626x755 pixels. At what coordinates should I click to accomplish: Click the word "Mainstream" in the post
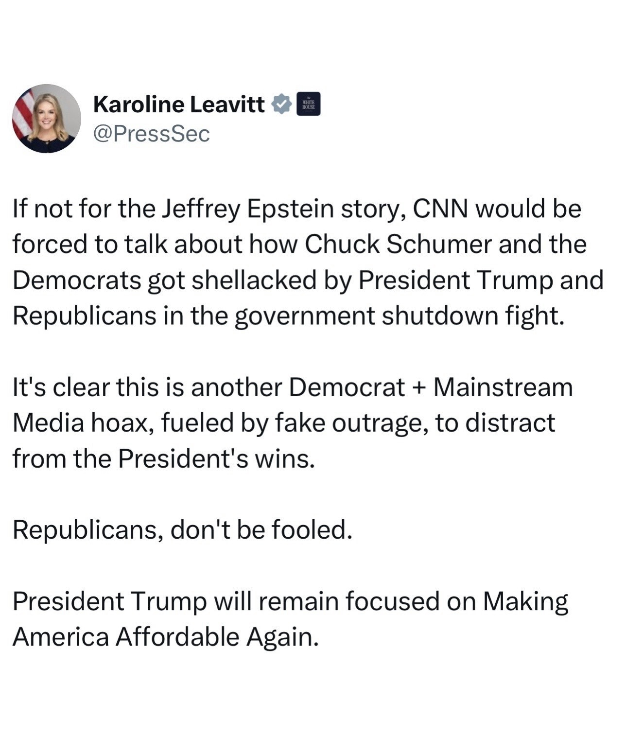tap(503, 387)
